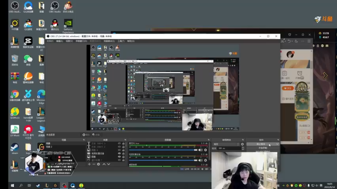Open the QQMusic desktop shortcut
Image resolution: width=337 pixels, height=189 pixels.
15,113
